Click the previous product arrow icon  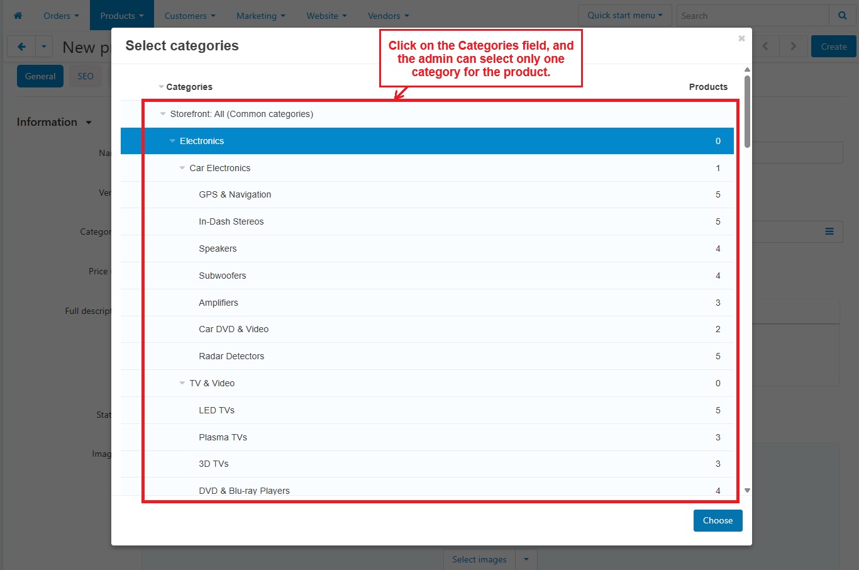765,47
